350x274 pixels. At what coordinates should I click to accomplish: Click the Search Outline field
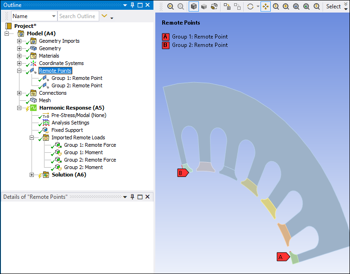click(77, 16)
